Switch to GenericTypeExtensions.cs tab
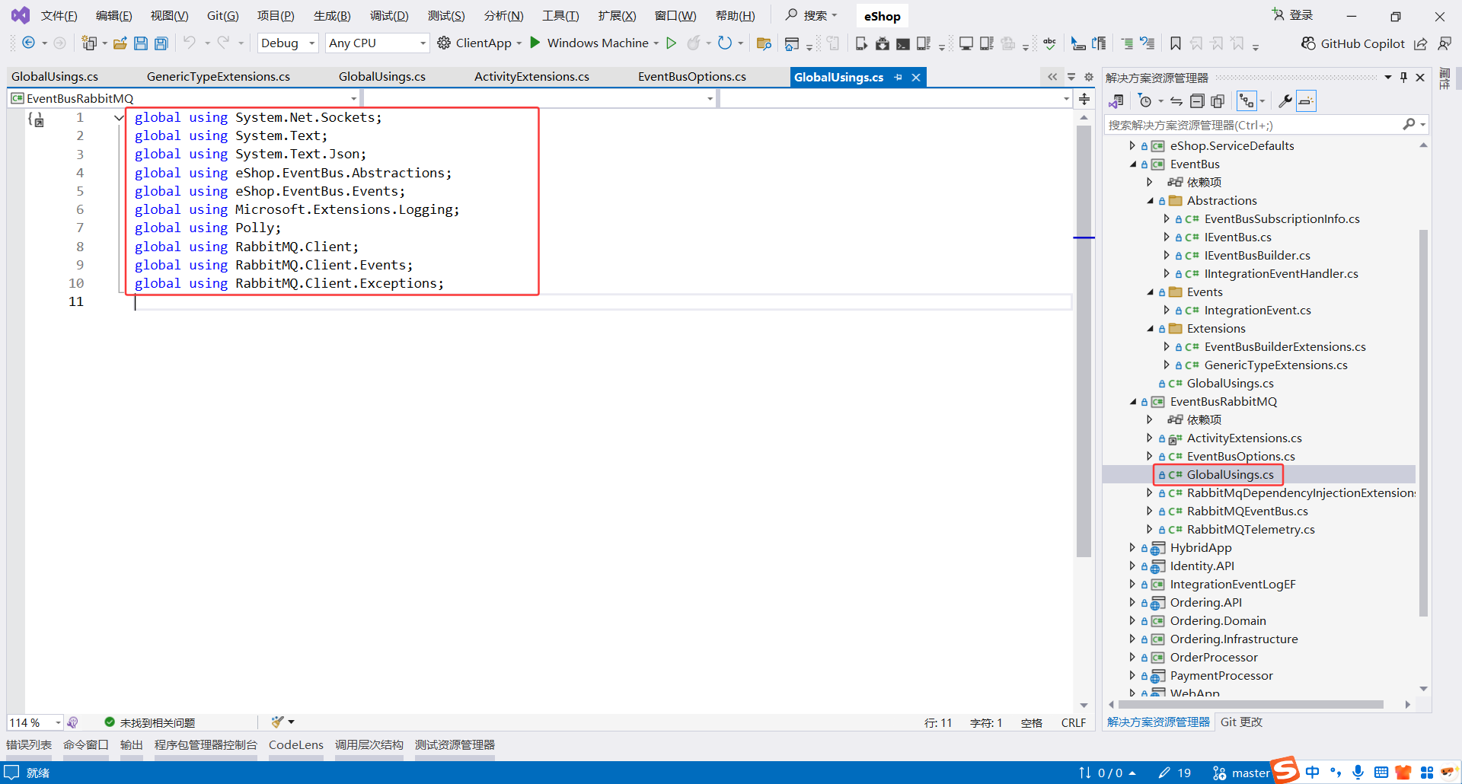 coord(219,76)
